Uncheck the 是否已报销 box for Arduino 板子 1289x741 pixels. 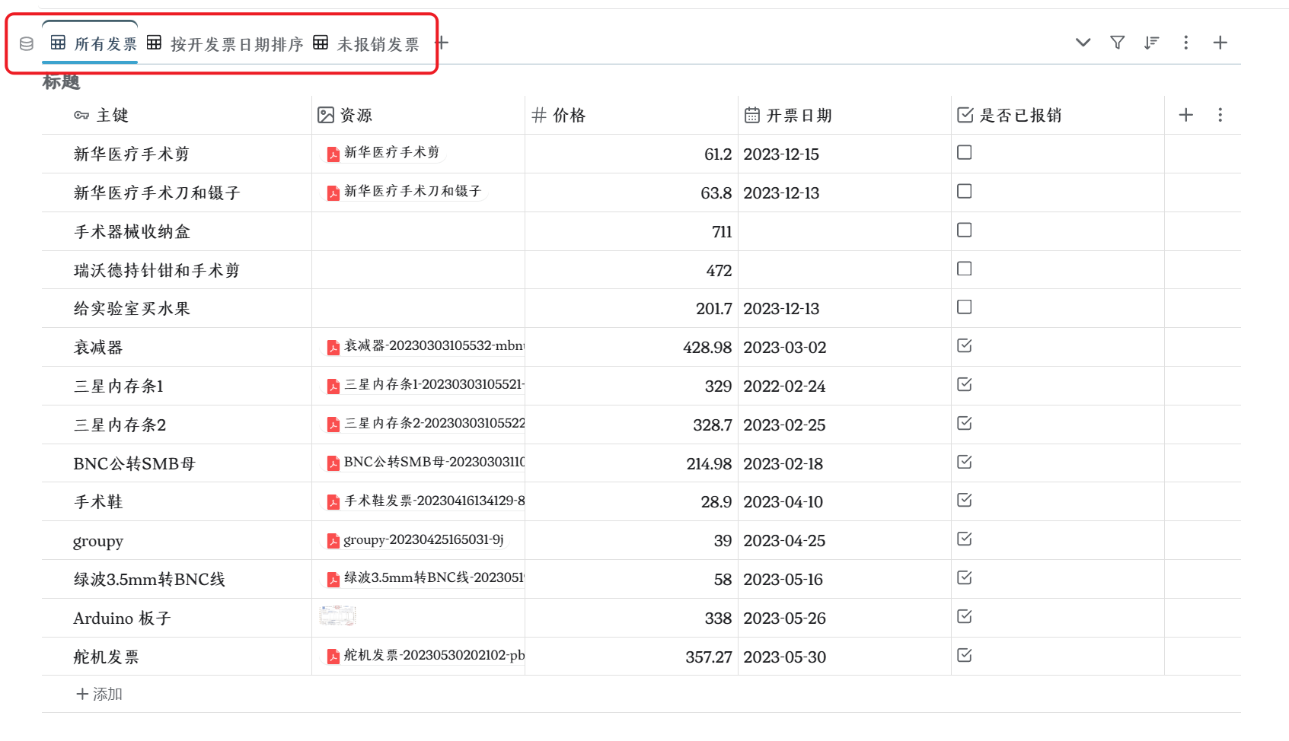point(965,616)
